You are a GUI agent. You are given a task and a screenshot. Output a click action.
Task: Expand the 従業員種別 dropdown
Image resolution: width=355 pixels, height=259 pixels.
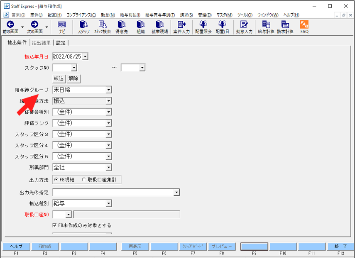[x=108, y=112]
